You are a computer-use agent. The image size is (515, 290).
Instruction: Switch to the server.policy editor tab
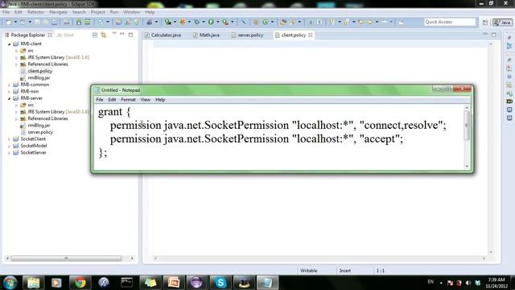tap(247, 35)
